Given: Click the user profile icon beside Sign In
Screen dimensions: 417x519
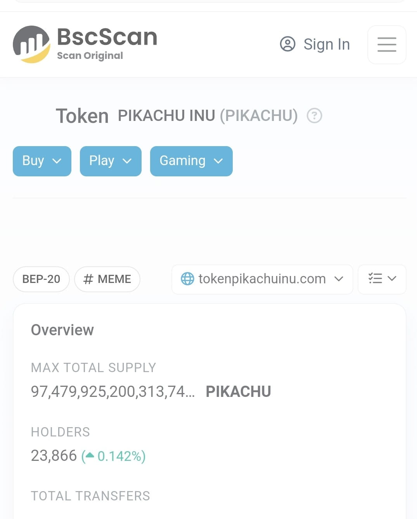Looking at the screenshot, I should point(287,44).
